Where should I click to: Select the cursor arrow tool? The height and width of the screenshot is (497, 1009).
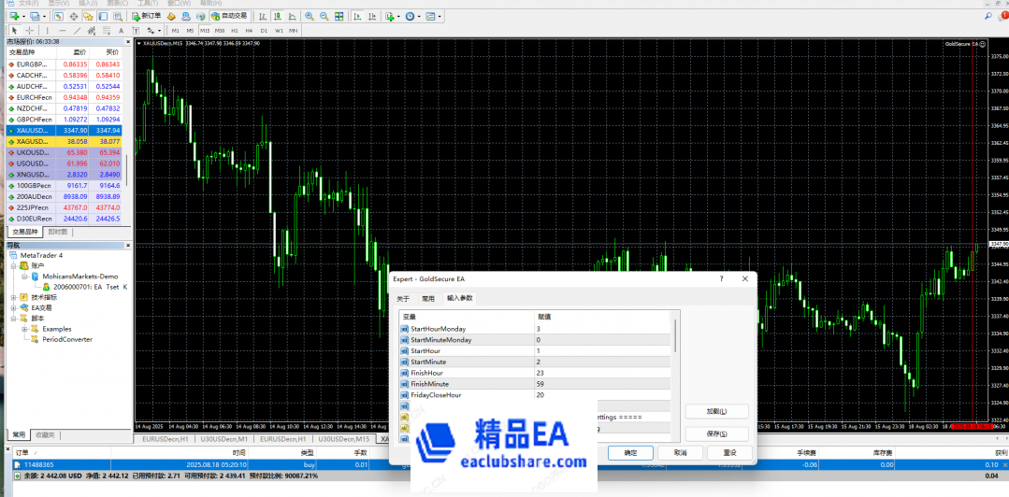pyautogui.click(x=14, y=30)
